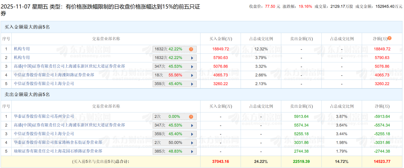This screenshot has height=168, width=404.
Task: Click the orange icon in the 华泰证券苏州分公司 row
Action: coord(191,117)
